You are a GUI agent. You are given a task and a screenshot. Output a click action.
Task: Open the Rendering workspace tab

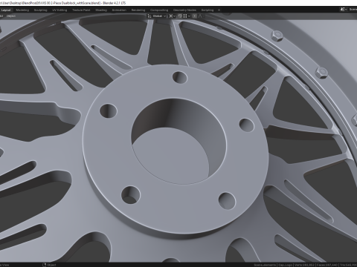[x=138, y=10]
